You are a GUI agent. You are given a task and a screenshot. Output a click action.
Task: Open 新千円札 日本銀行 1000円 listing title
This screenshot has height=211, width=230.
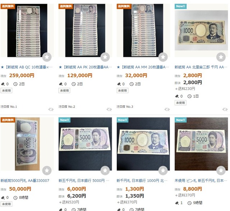click(142, 181)
